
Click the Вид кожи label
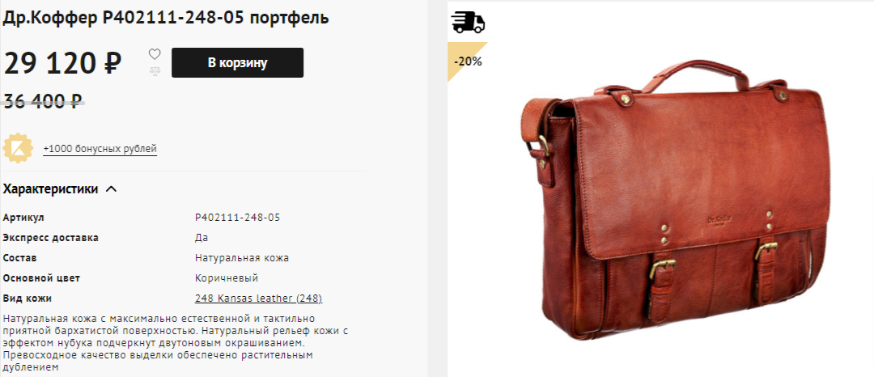tap(28, 299)
